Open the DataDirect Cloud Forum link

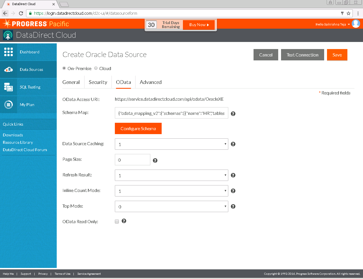click(25, 150)
